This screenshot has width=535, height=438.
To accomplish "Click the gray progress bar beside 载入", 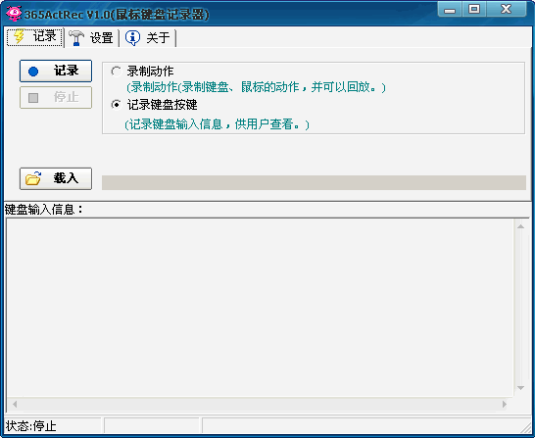I will [x=314, y=182].
